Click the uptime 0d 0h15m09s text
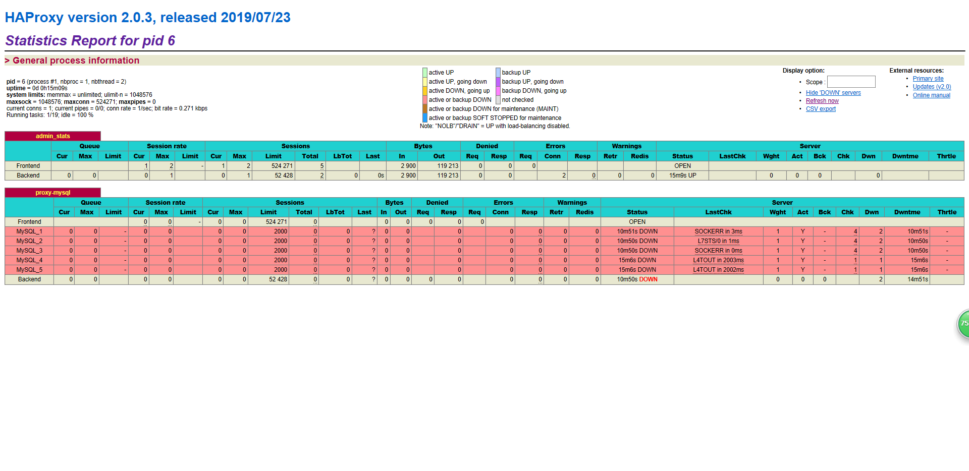The width and height of the screenshot is (969, 471). [37, 88]
